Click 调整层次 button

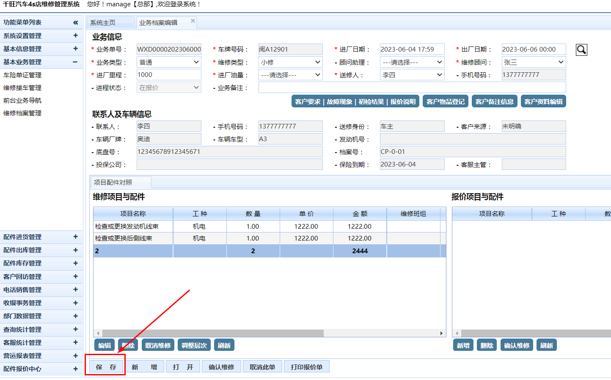[x=194, y=345]
